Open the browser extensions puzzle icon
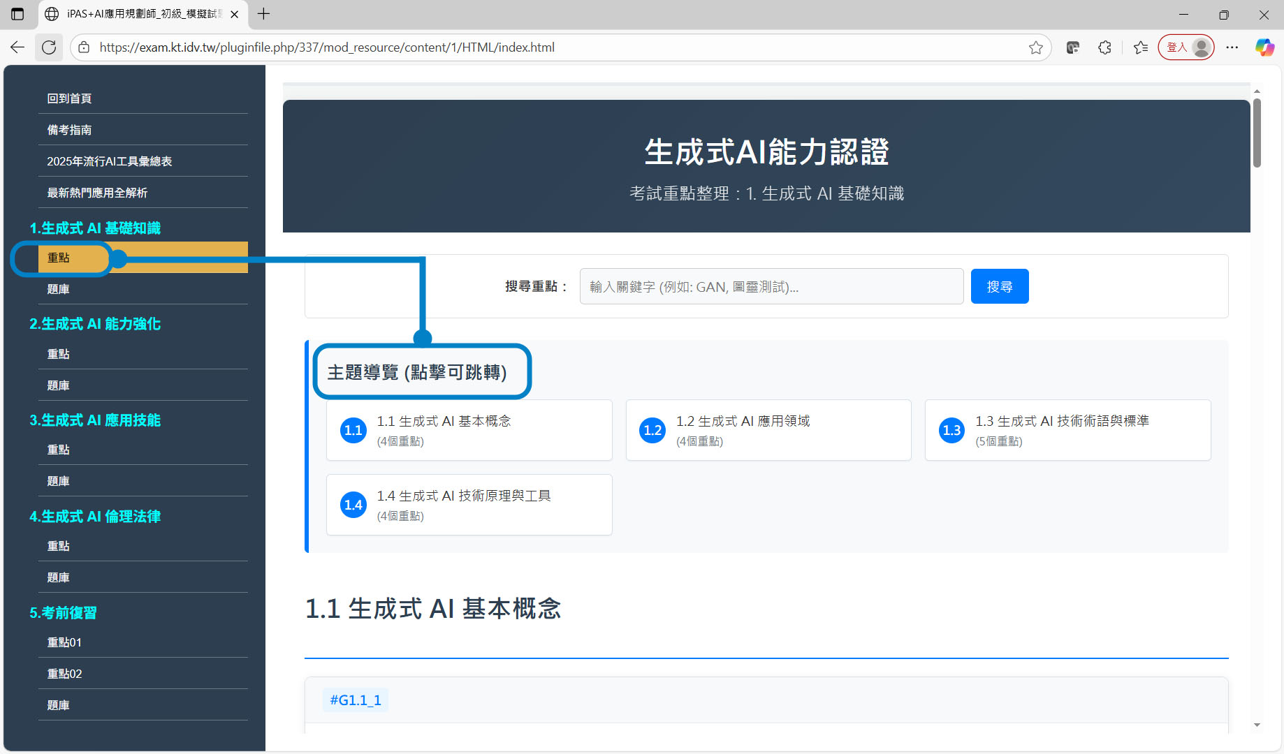The height and width of the screenshot is (754, 1284). 1104,47
